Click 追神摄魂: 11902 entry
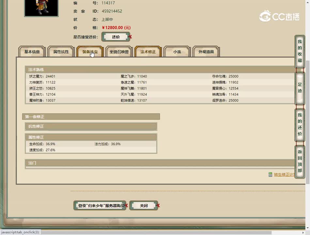The image size is (310, 235). (x=225, y=82)
